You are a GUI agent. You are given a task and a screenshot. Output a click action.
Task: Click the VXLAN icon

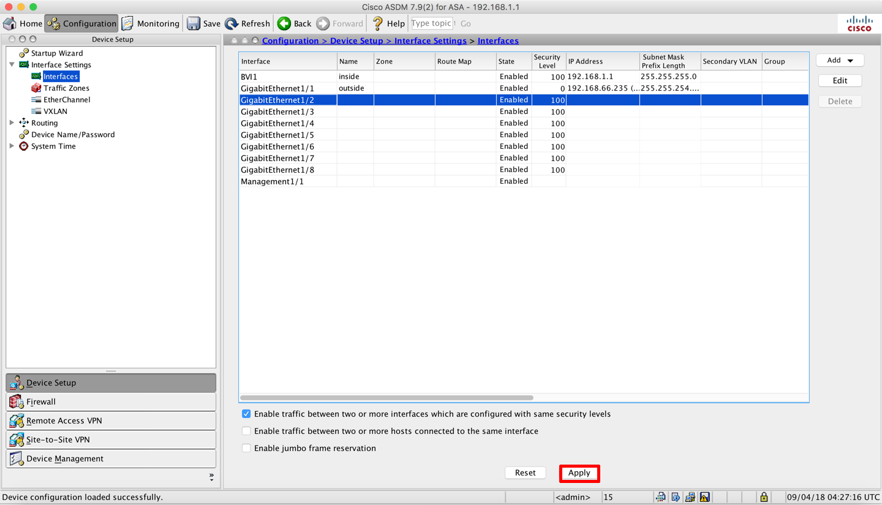pyautogui.click(x=36, y=111)
